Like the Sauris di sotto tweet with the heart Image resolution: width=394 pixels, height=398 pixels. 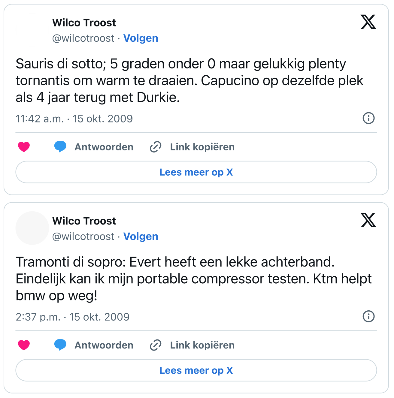pos(24,147)
